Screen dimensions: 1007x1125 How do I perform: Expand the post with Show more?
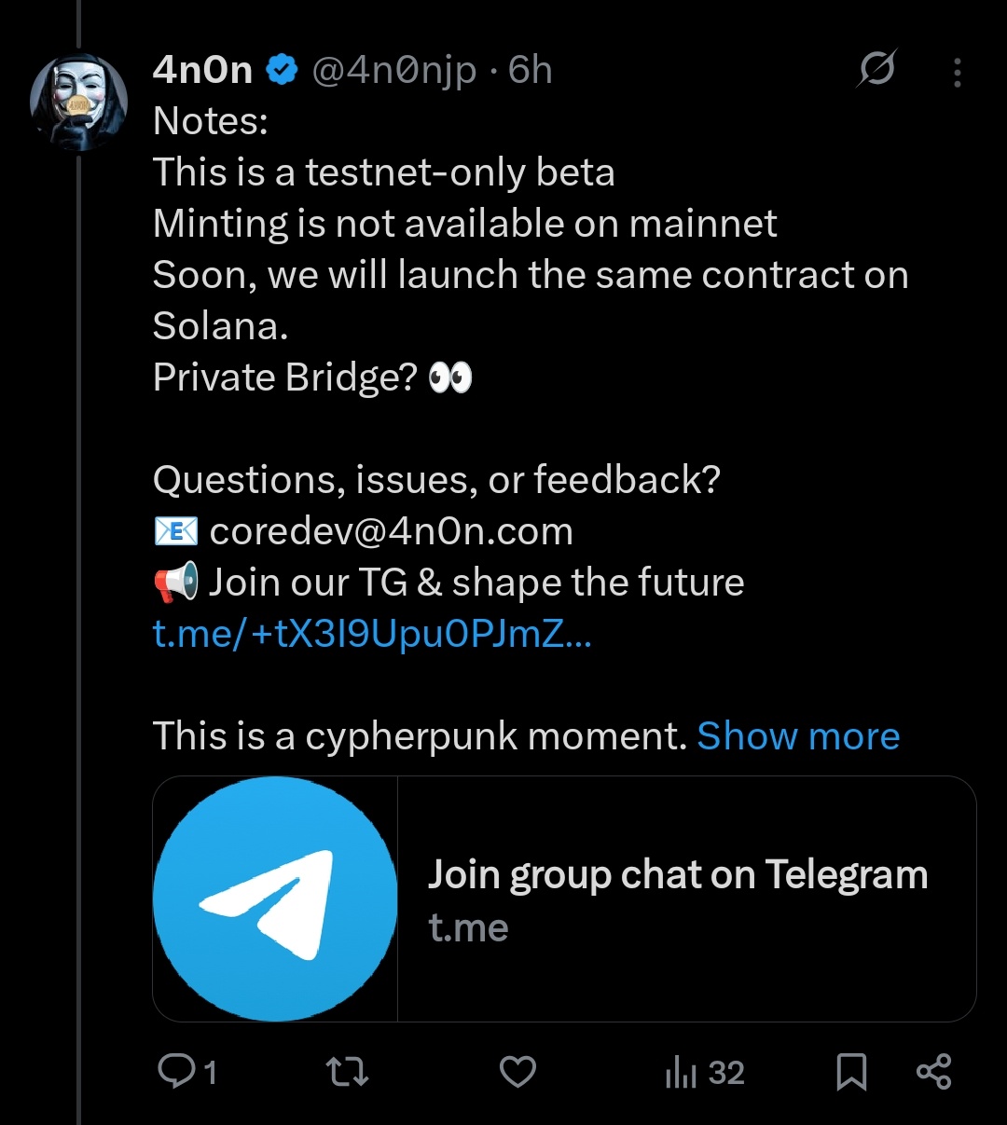point(798,736)
